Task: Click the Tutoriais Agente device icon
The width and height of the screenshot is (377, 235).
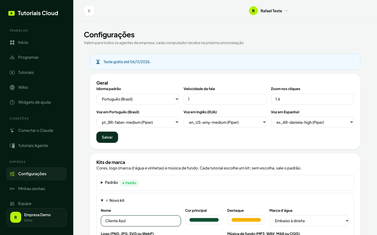Action: tap(12, 146)
